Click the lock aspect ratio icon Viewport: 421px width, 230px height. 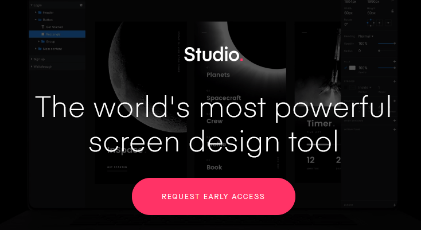(x=392, y=11)
